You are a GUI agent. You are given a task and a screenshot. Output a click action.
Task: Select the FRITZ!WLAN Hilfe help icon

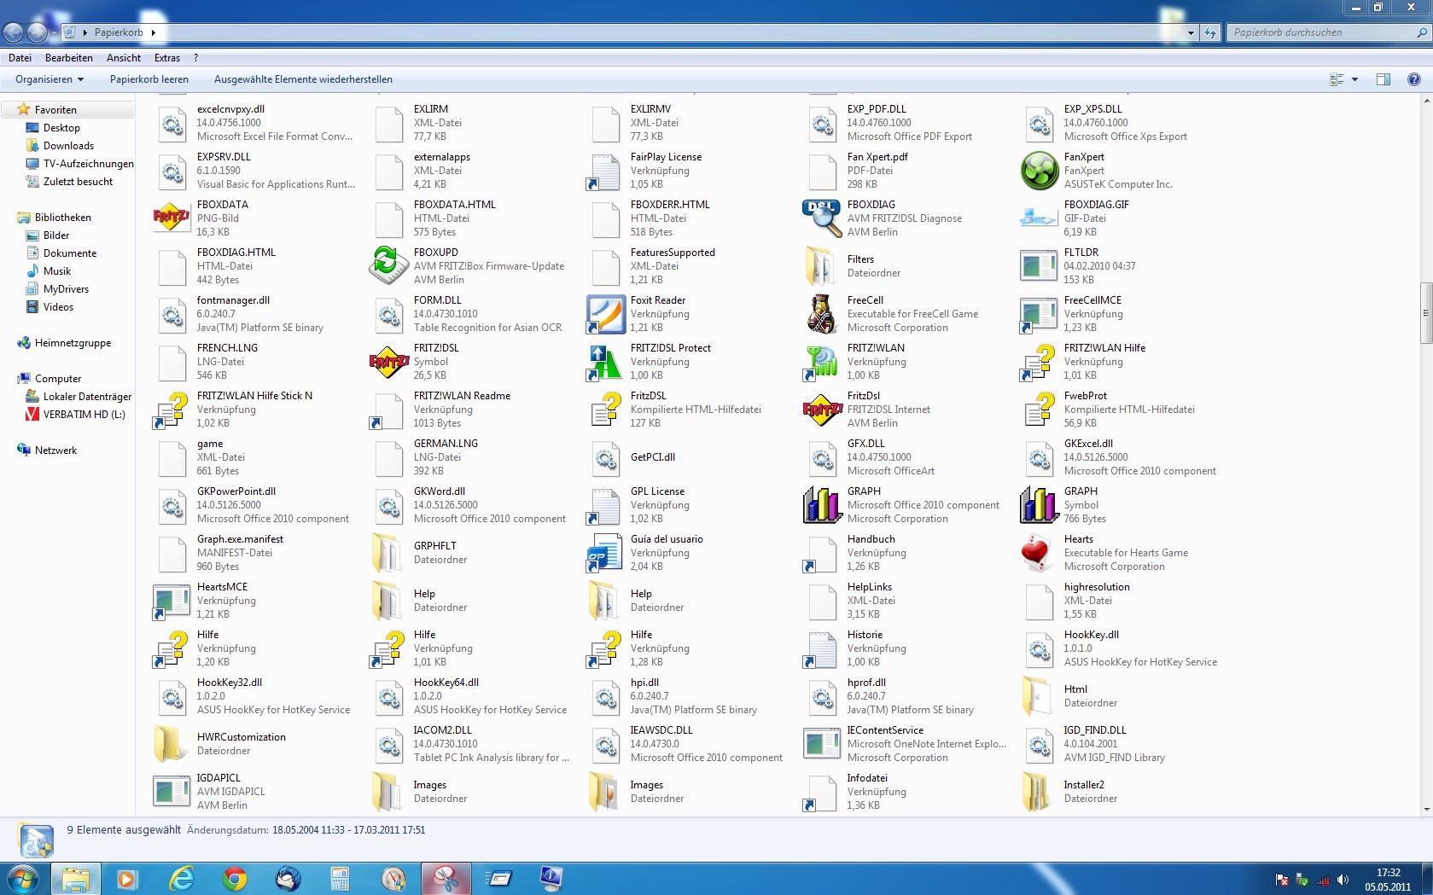pyautogui.click(x=1039, y=362)
